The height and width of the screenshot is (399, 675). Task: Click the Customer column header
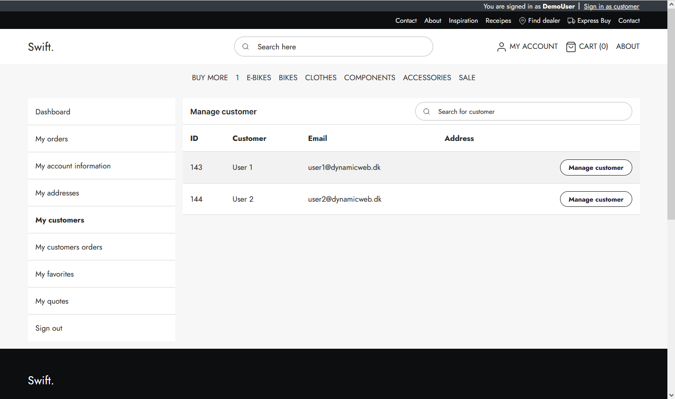coord(249,139)
